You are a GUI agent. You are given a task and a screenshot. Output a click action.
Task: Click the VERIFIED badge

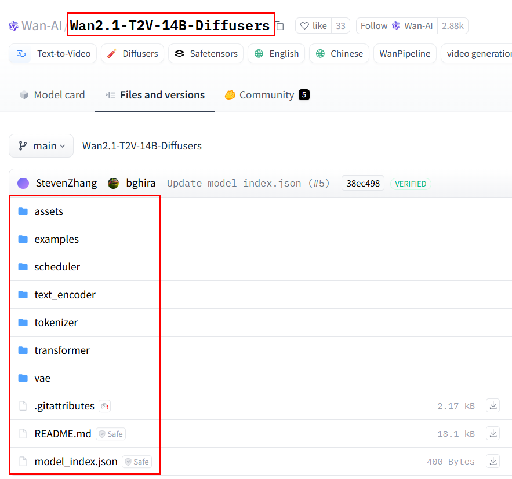[x=411, y=184]
